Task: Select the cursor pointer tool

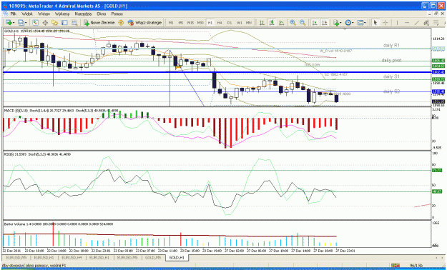Action: (x=375, y=23)
